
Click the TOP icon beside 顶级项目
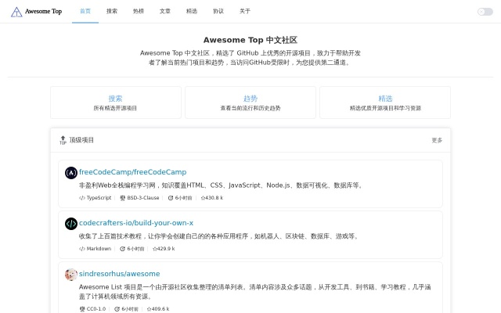63,141
